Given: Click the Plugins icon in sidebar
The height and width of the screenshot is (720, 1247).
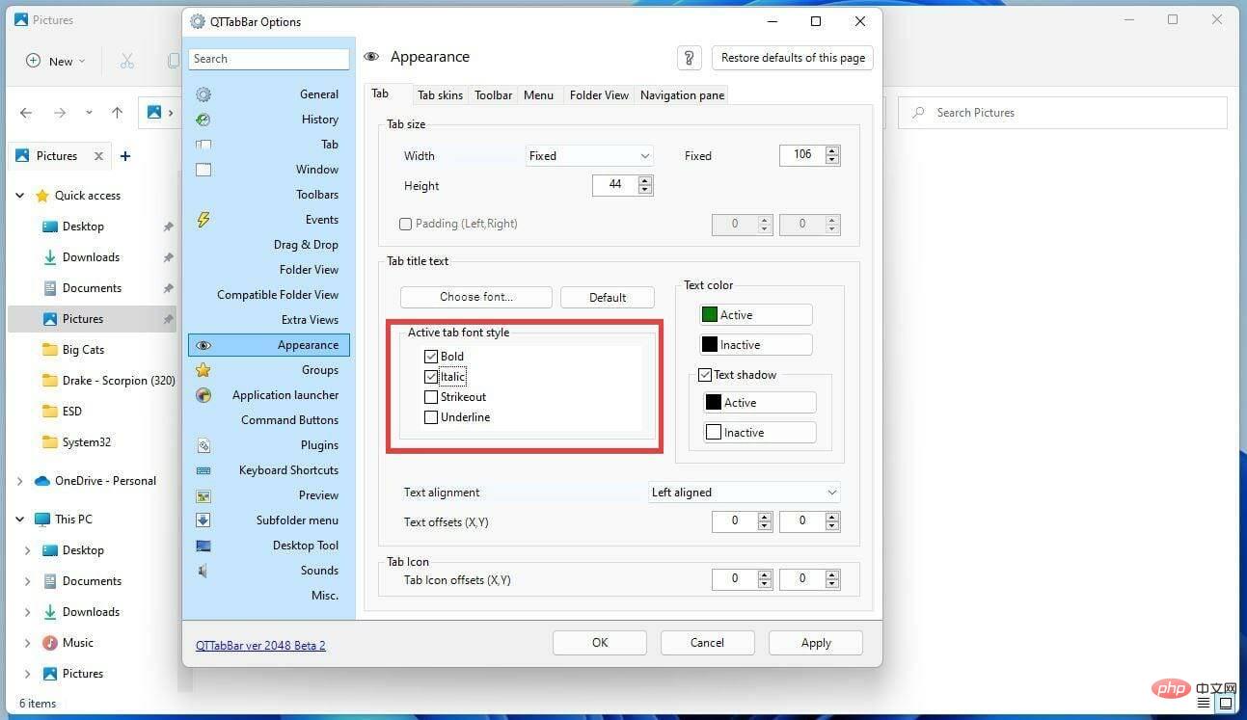Looking at the screenshot, I should point(203,445).
